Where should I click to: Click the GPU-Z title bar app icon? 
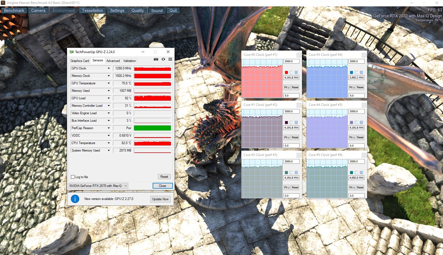pos(71,52)
